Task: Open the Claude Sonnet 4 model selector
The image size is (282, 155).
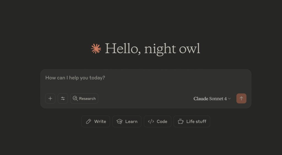Action: pos(212,99)
